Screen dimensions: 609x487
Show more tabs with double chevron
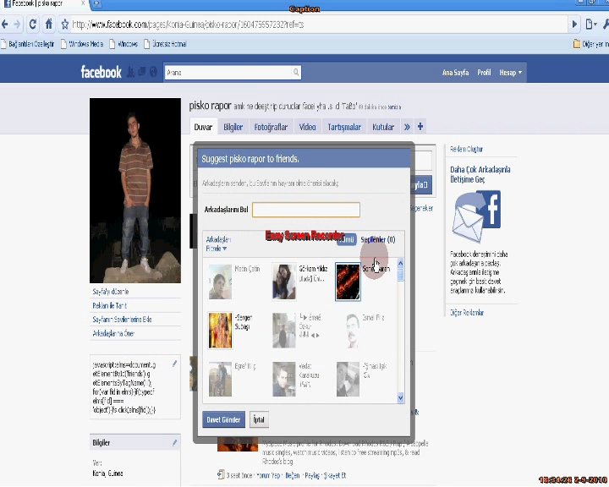(x=407, y=127)
